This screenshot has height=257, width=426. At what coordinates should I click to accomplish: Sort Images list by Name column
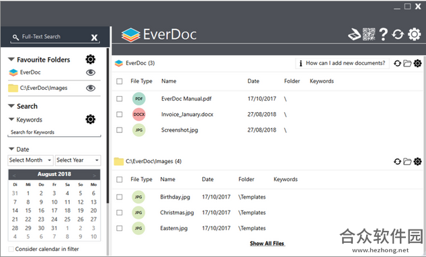[x=167, y=179]
